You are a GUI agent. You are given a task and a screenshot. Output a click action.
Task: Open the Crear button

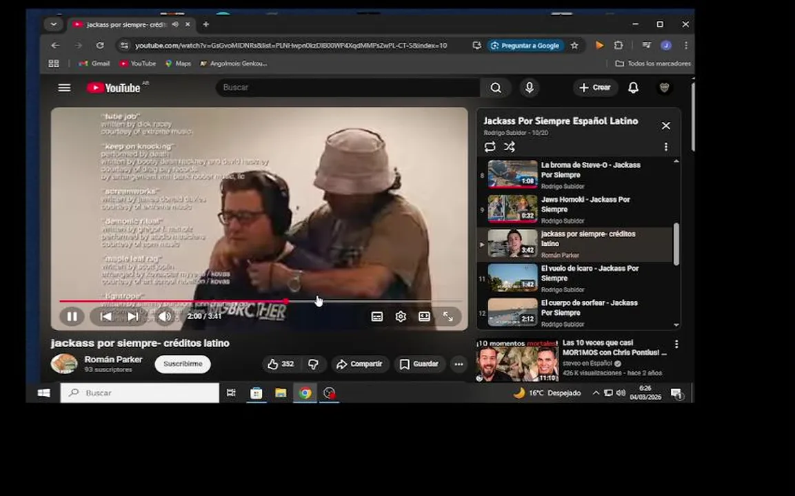pyautogui.click(x=595, y=87)
